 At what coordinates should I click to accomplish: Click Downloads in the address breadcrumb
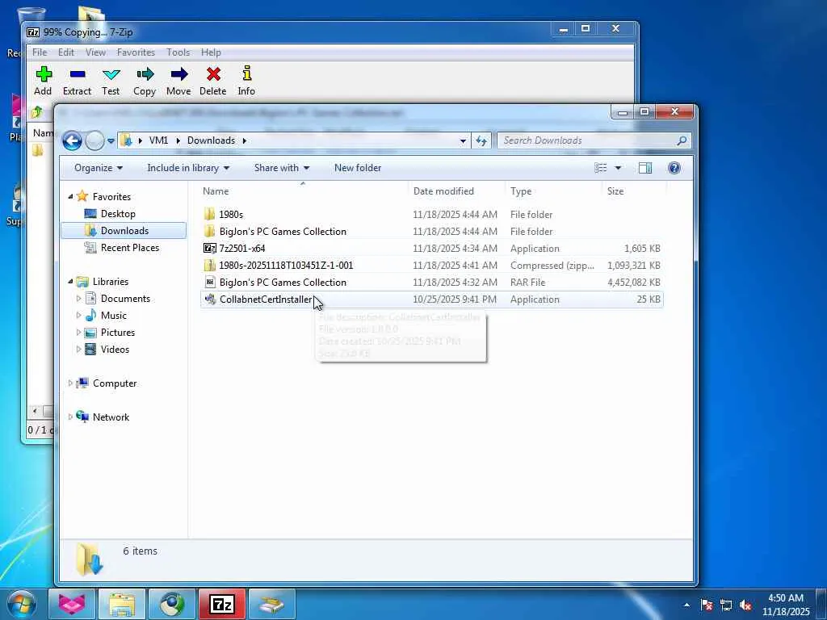click(x=211, y=140)
